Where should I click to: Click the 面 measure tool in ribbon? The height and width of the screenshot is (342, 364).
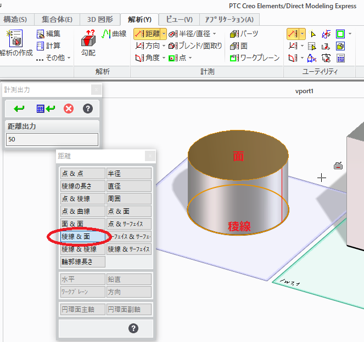(239, 45)
